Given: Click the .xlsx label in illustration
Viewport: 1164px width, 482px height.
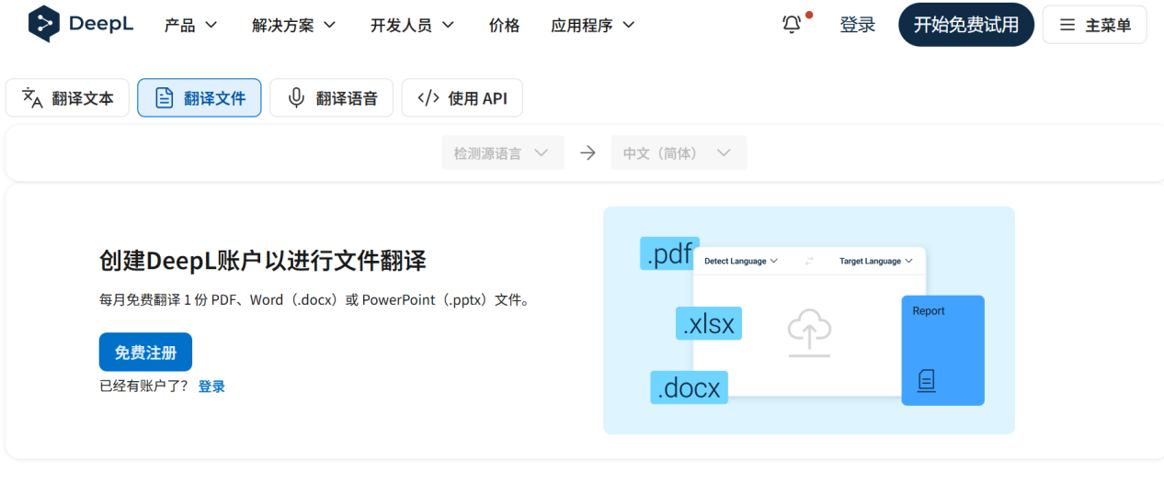Looking at the screenshot, I should click(x=709, y=323).
